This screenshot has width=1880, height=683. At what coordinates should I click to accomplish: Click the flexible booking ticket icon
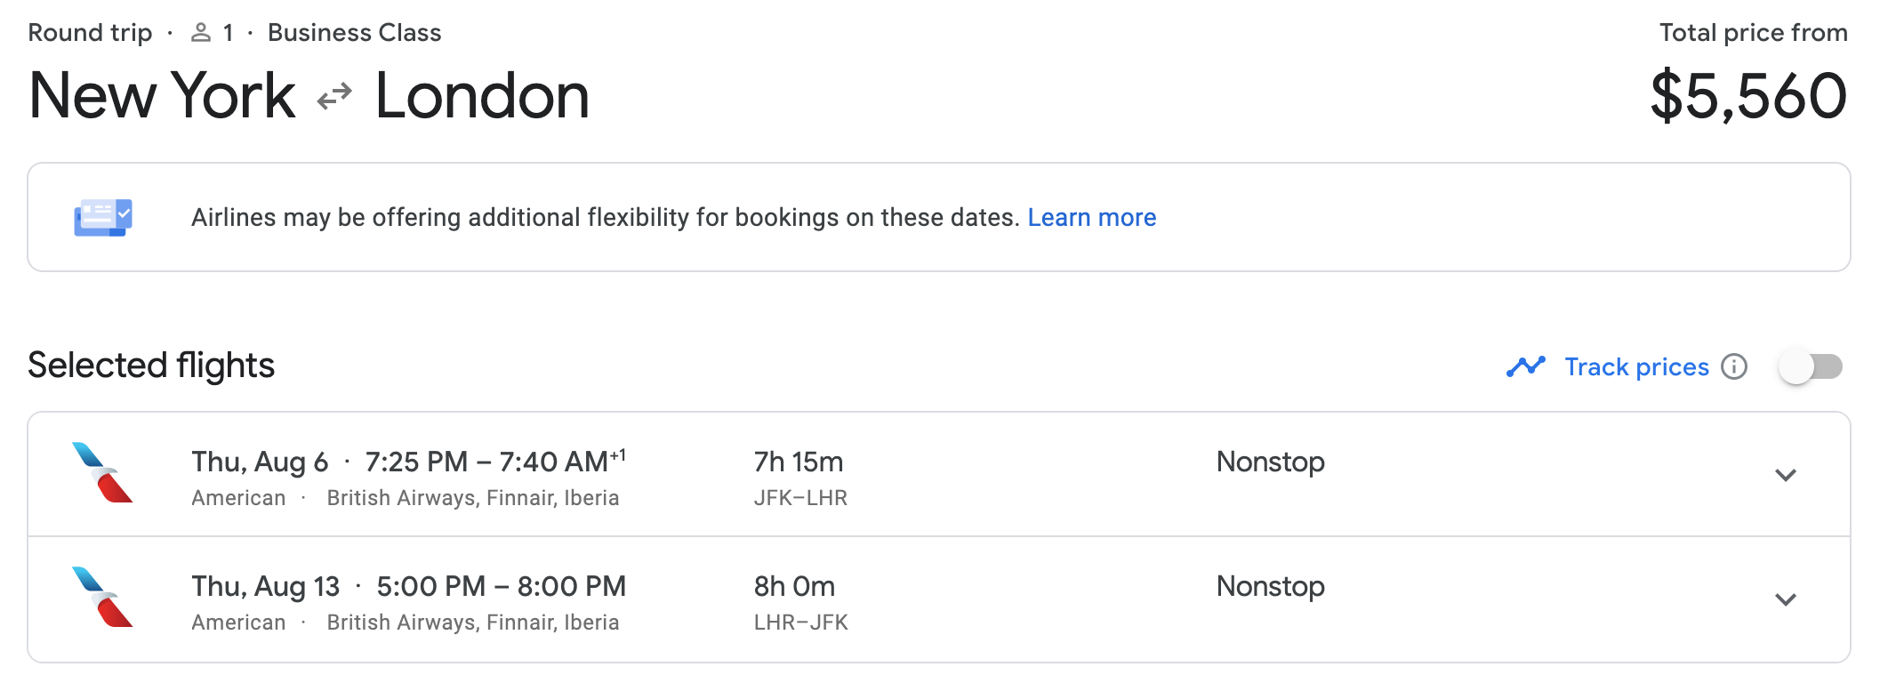[x=103, y=217]
